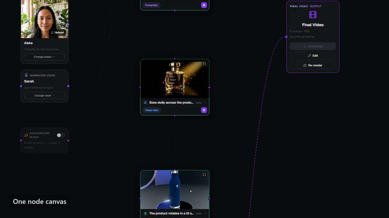389x218 pixels.
Task: Click the film icon in Final Video node
Action: [313, 15]
